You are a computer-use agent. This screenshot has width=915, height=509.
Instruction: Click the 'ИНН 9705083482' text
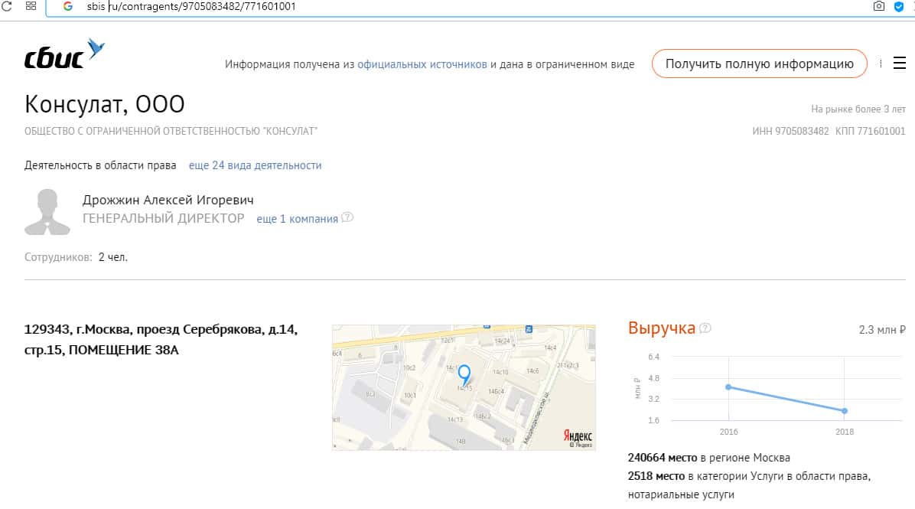click(790, 132)
